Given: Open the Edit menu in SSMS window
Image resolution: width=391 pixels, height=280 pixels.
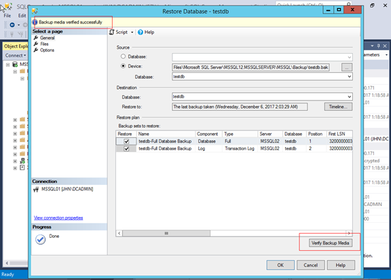Looking at the screenshot, I should (x=22, y=16).
